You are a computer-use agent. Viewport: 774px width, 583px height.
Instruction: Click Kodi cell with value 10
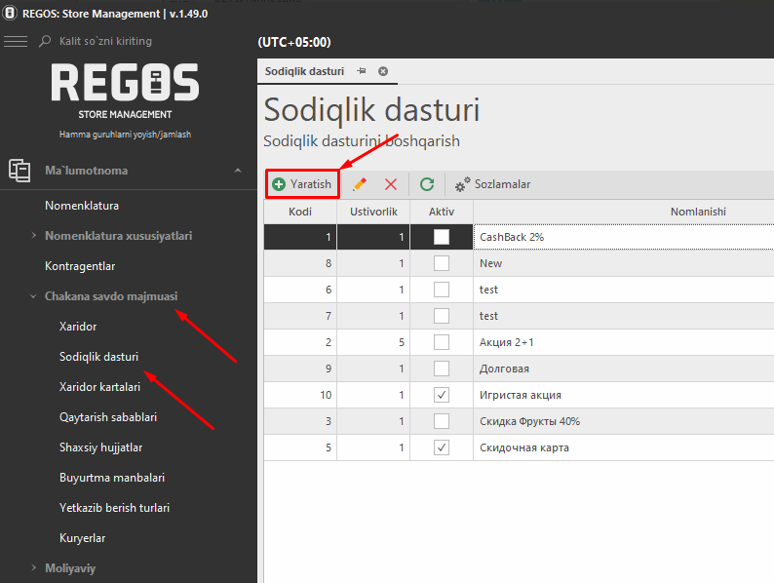coord(300,395)
